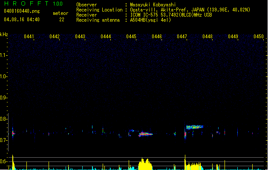Click the kHz axis unit label
This screenshot has width=268, height=170.
point(4,34)
